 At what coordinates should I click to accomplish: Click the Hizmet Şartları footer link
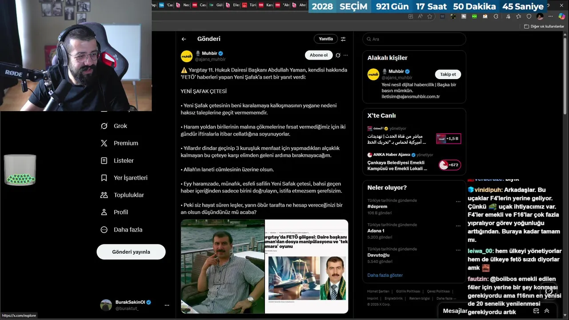click(378, 292)
